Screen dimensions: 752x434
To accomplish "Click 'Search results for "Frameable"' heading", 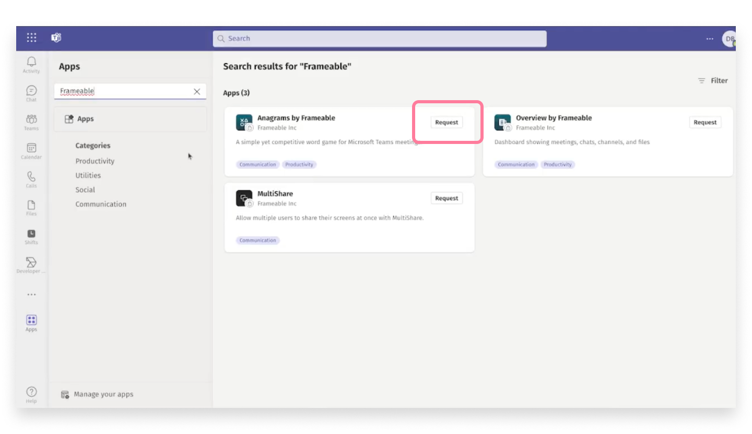I will point(287,66).
